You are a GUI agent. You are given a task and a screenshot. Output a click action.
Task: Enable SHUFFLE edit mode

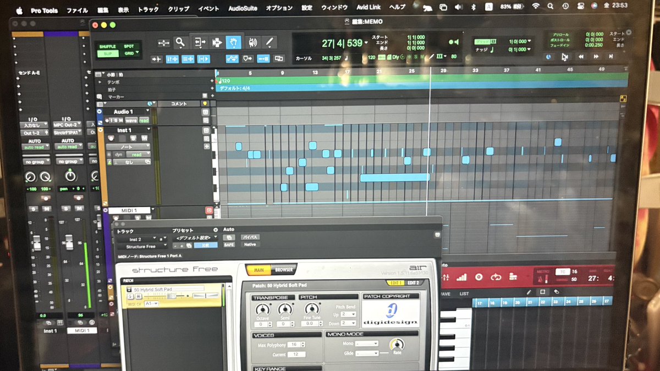(x=107, y=47)
